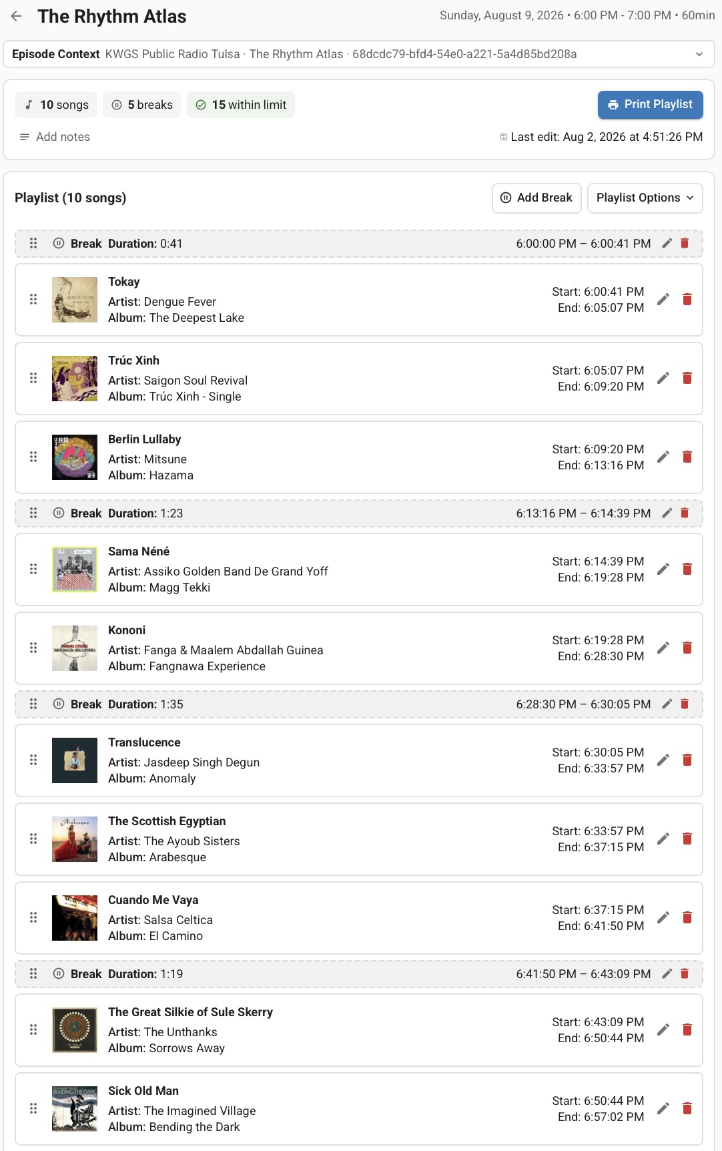722x1151 pixels.
Task: Delete the Cuando Me Vaya song
Action: click(687, 917)
